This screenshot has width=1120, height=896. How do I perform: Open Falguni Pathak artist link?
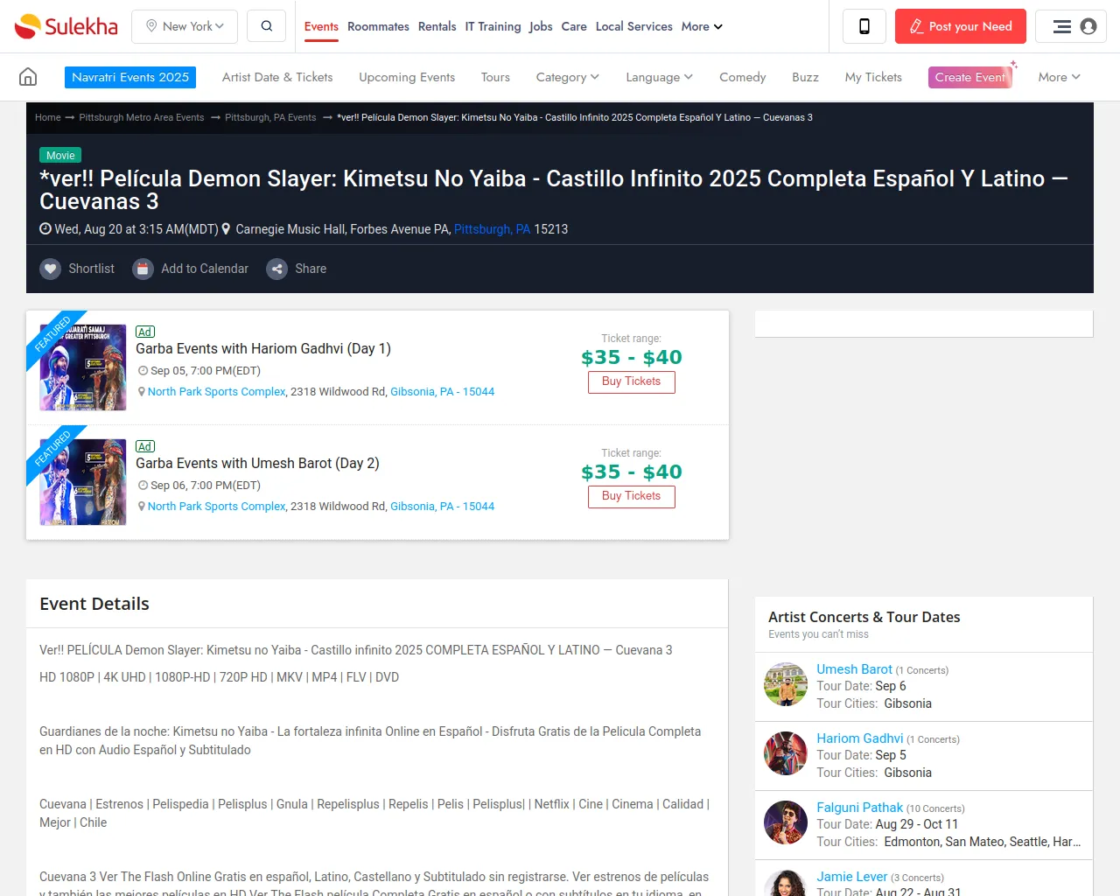[859, 808]
